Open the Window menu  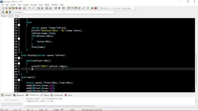(55, 5)
